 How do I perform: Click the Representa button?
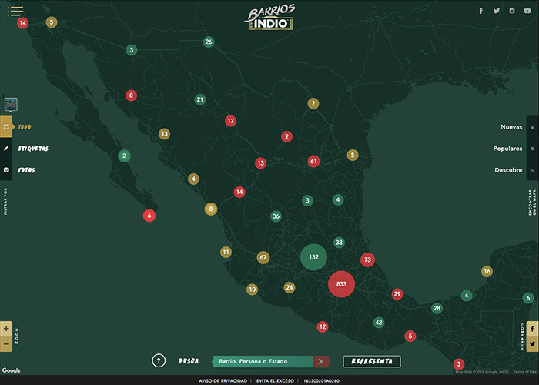pyautogui.click(x=372, y=361)
